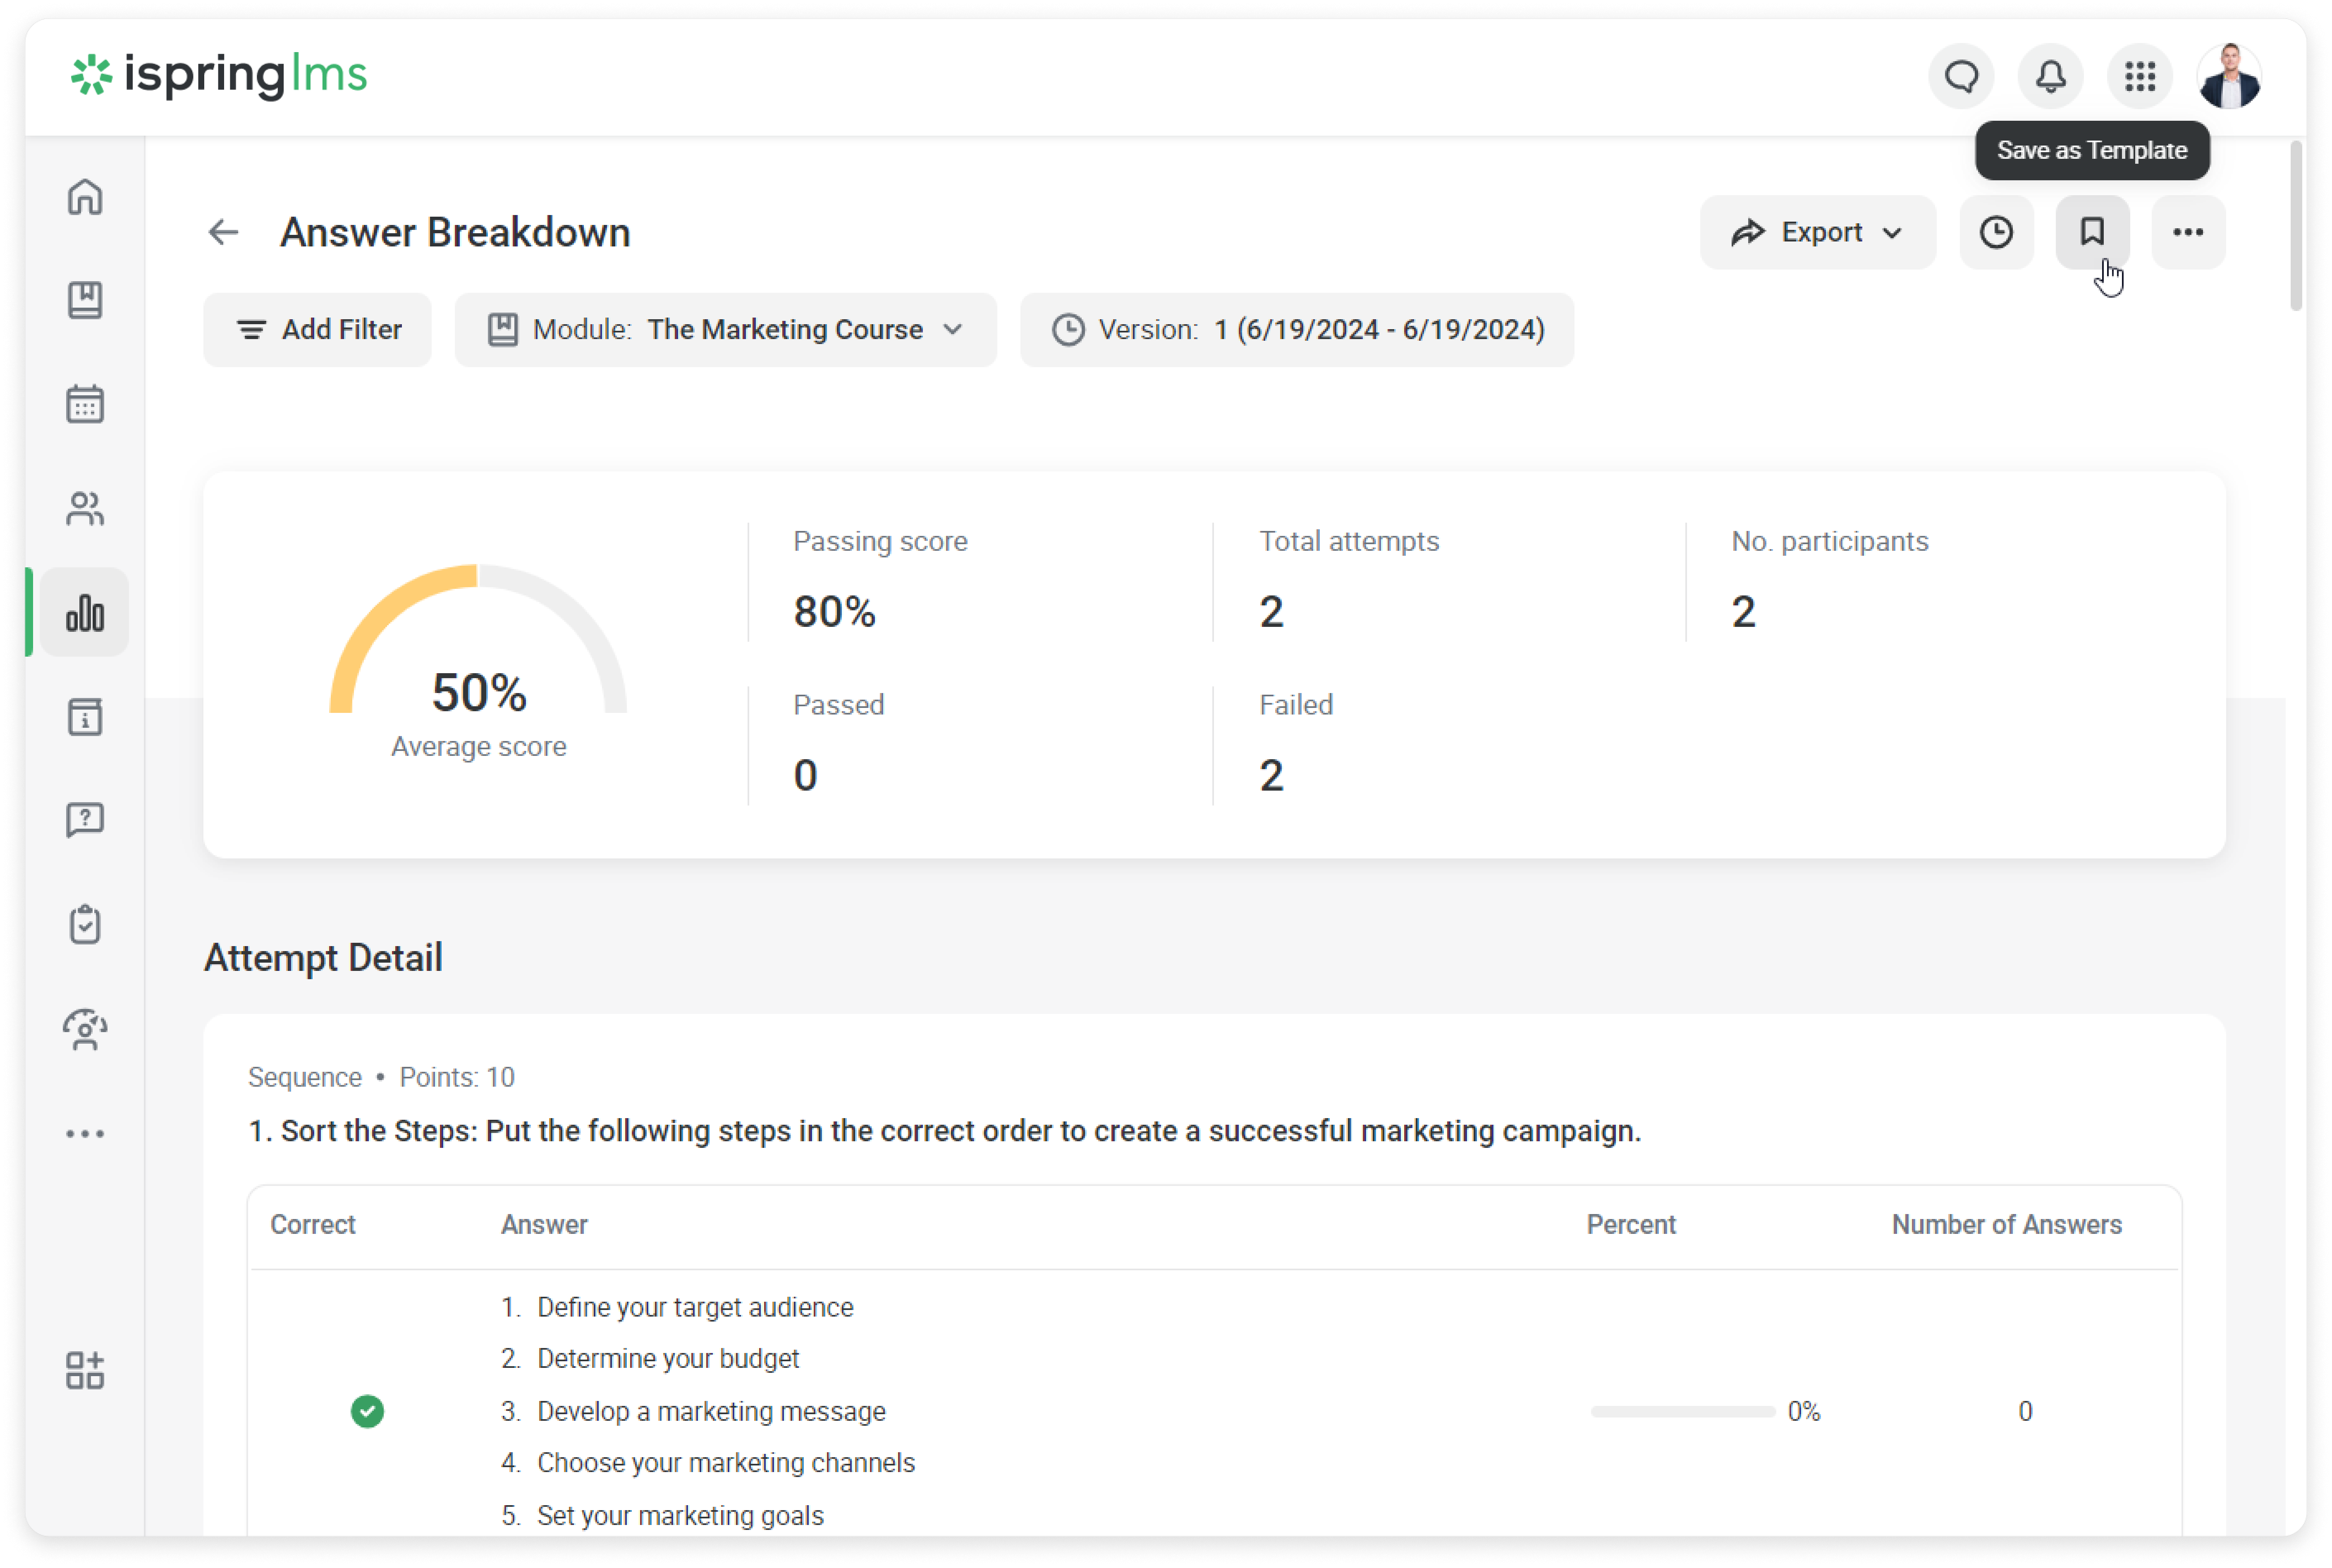The width and height of the screenshot is (2332, 1568).
Task: Click the Add Filter button
Action: (x=317, y=330)
